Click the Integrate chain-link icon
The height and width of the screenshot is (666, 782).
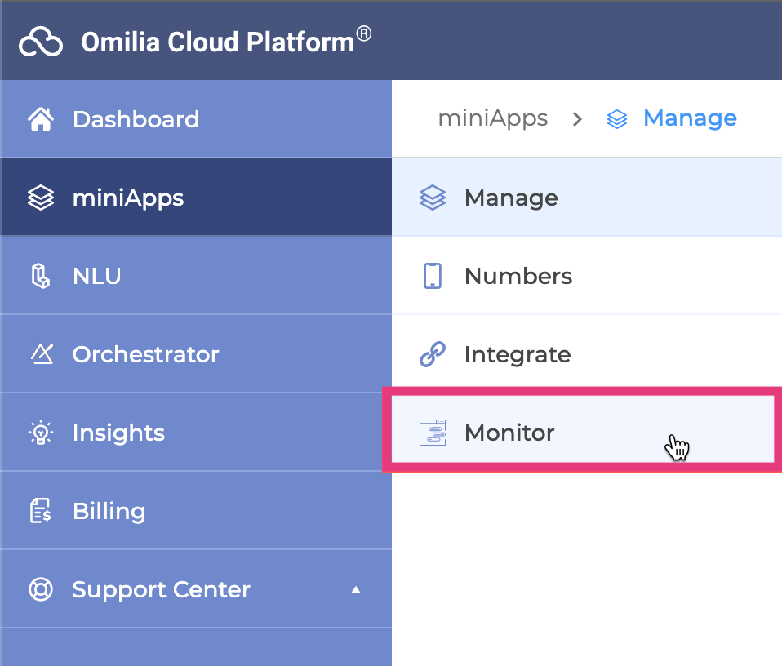pos(433,354)
